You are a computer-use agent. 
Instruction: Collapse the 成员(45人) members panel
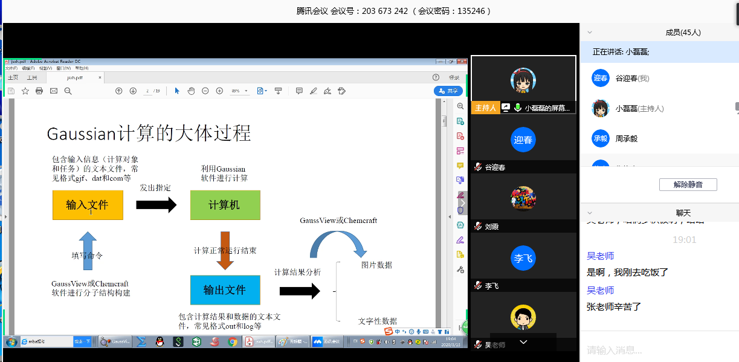coord(590,33)
